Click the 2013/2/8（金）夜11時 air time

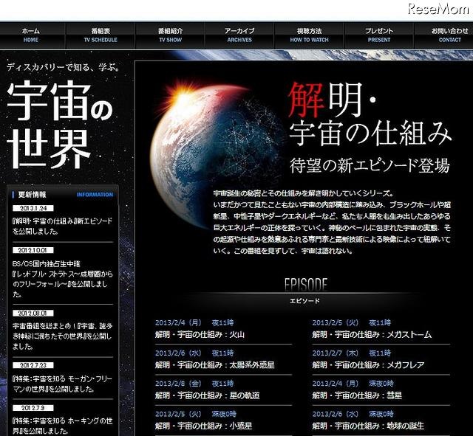pos(194,384)
